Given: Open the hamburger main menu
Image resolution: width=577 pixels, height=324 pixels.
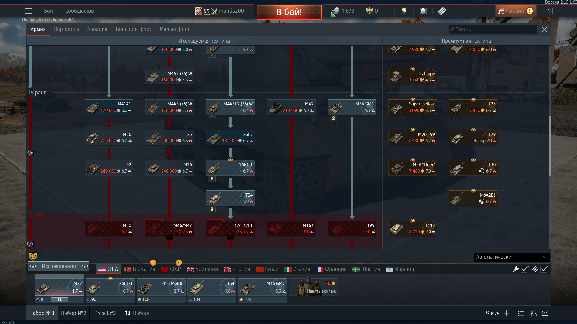Looking at the screenshot, I should click(28, 11).
